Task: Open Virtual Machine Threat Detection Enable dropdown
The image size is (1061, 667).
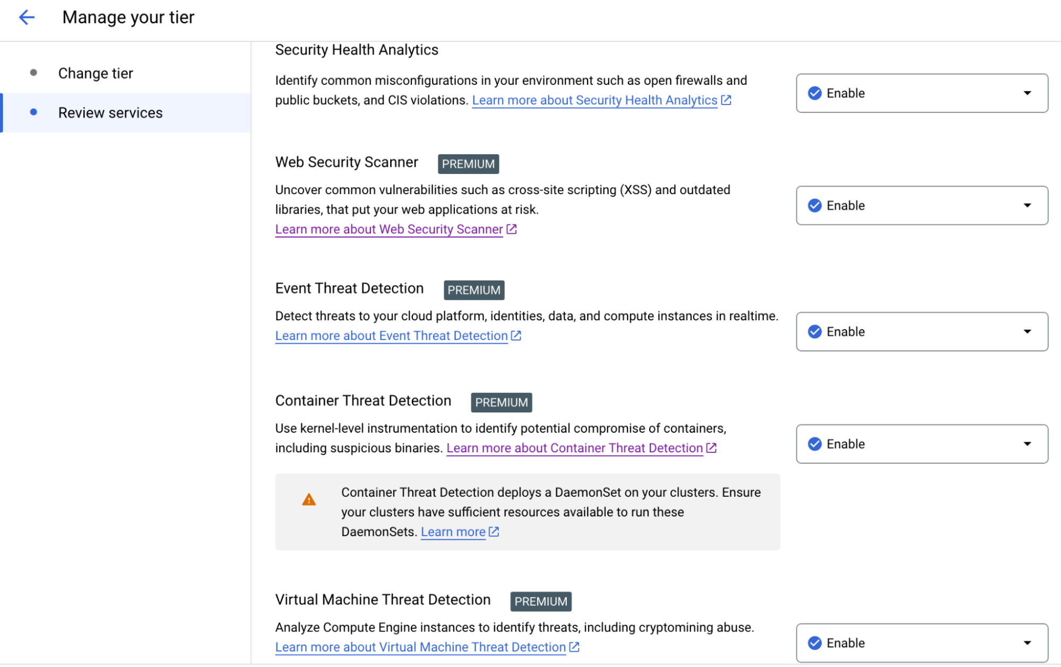Action: pyautogui.click(x=922, y=643)
